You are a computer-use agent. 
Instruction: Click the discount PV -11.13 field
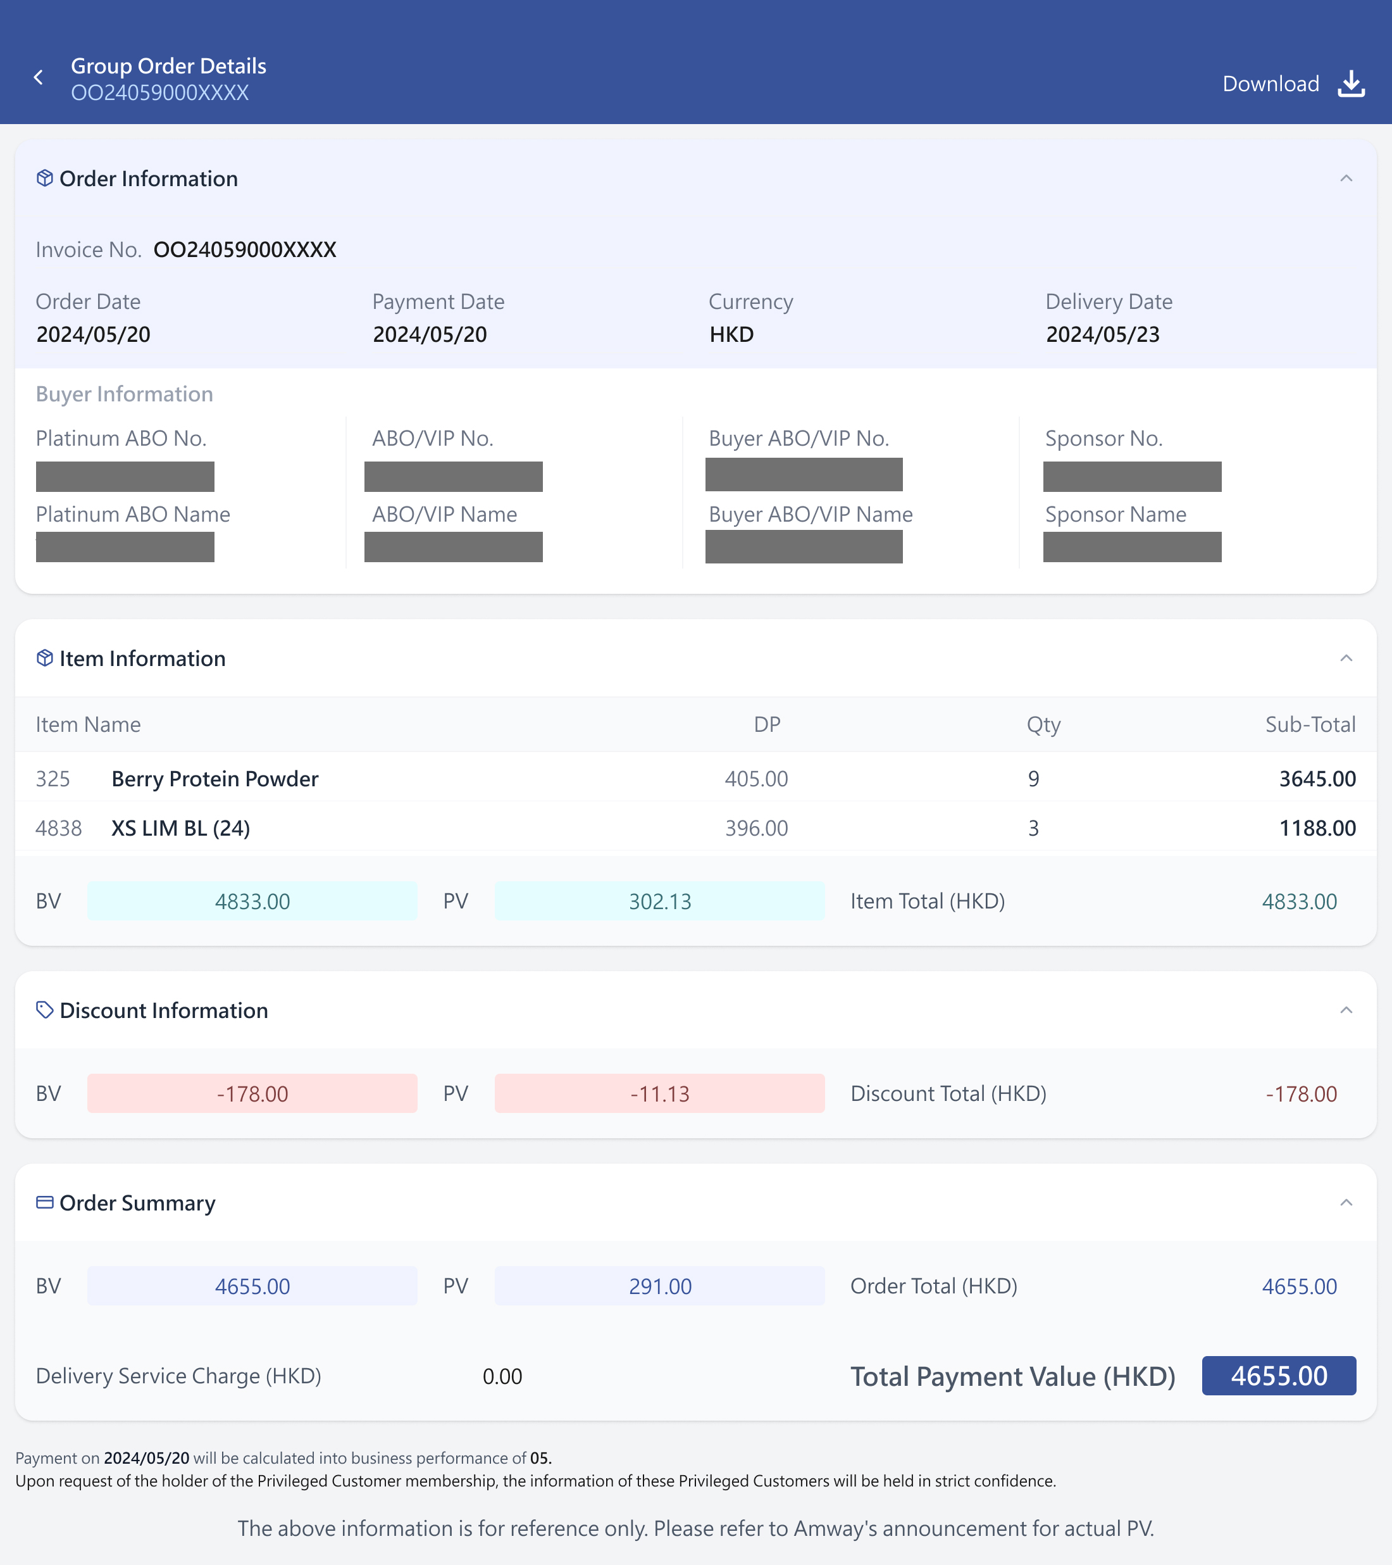(x=659, y=1093)
